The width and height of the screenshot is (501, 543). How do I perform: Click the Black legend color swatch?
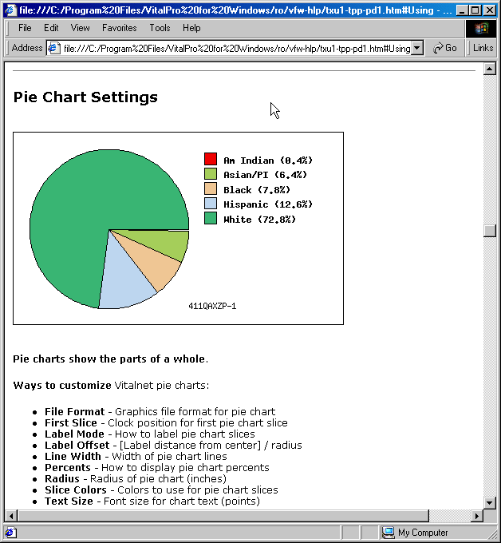211,188
